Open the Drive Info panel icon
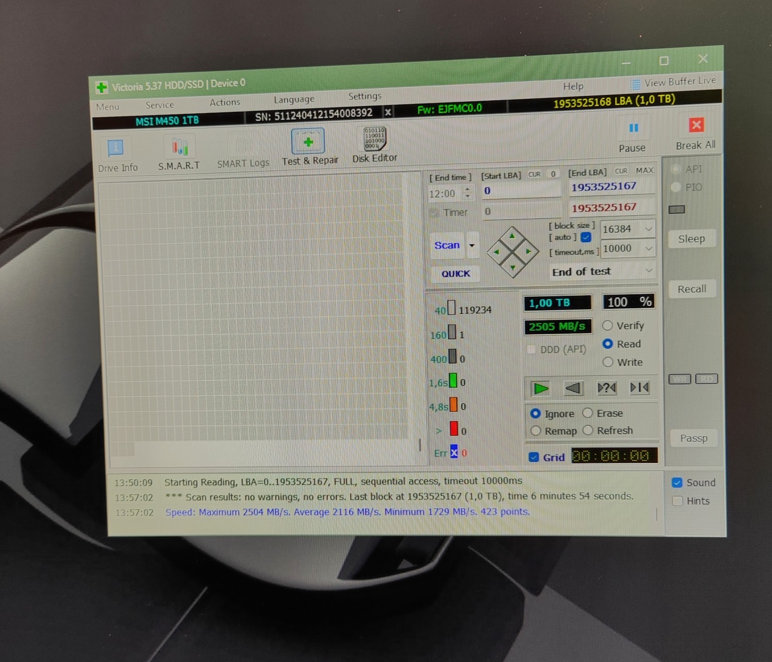This screenshot has height=662, width=772. click(x=116, y=148)
